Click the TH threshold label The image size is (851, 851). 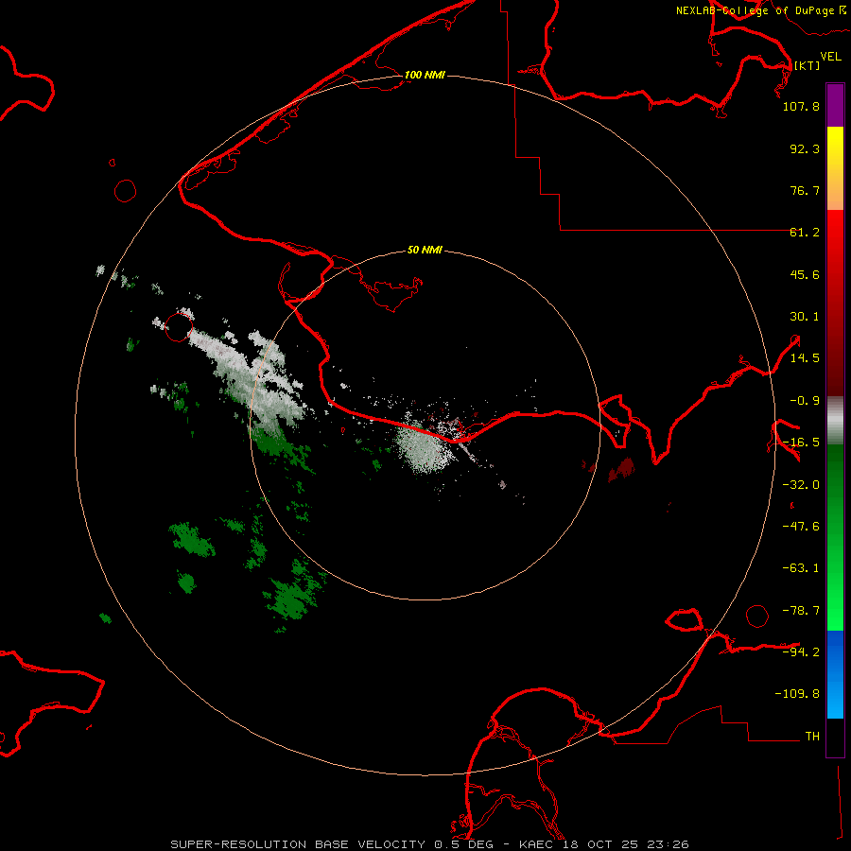(x=812, y=737)
